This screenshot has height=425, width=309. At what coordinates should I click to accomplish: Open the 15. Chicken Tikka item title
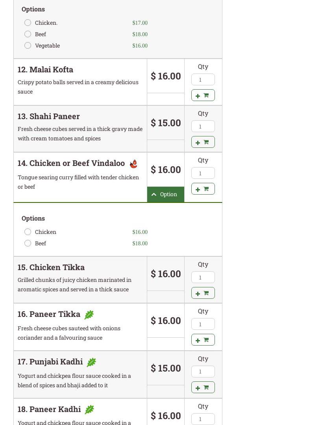click(51, 267)
